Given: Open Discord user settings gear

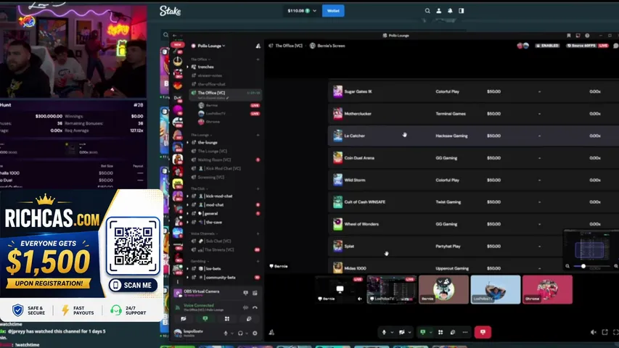Looking at the screenshot, I should point(255,333).
